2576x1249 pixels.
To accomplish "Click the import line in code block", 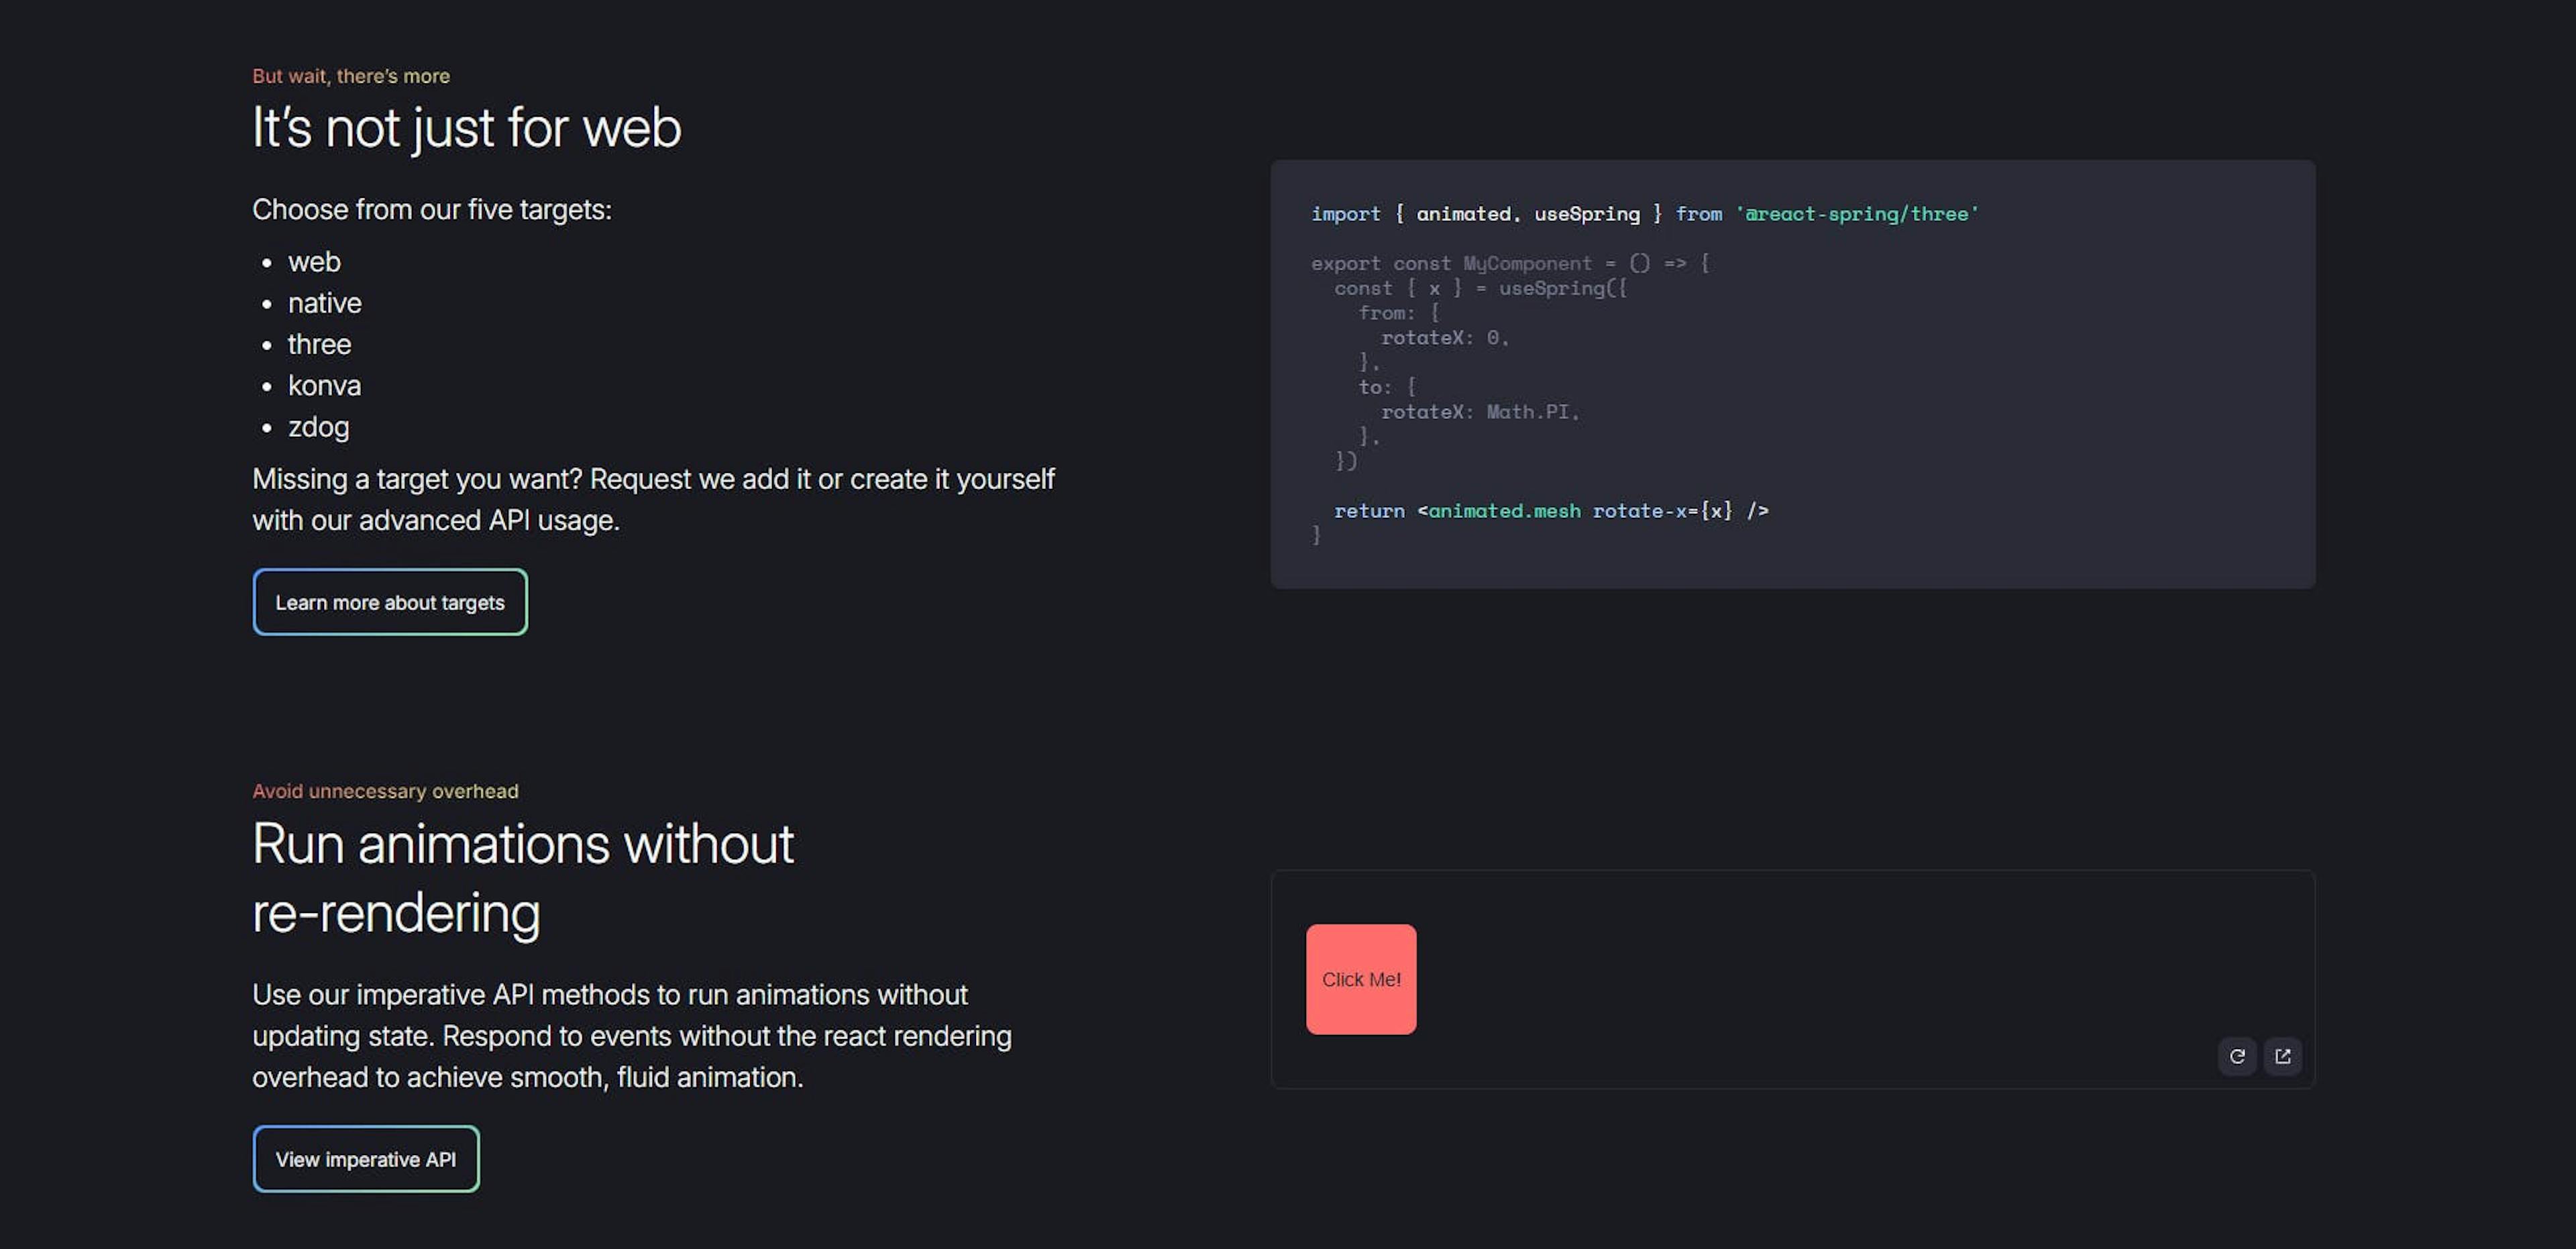I will pos(1644,214).
